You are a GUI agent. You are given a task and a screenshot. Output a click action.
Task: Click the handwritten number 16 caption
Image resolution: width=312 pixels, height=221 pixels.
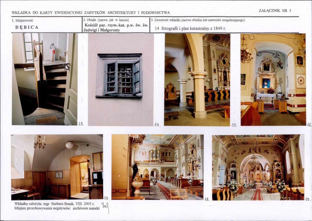point(309,125)
